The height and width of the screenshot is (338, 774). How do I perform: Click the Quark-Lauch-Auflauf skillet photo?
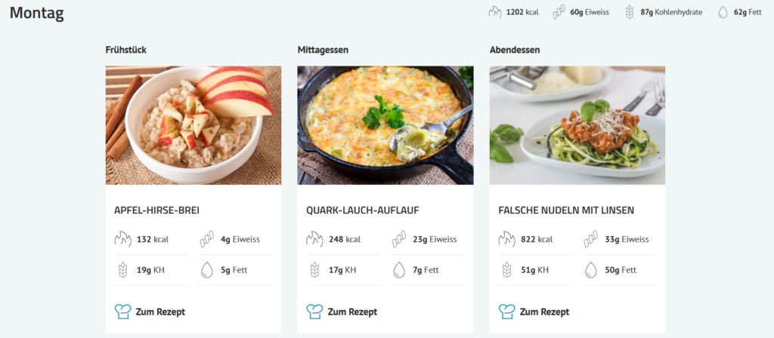[x=385, y=125]
